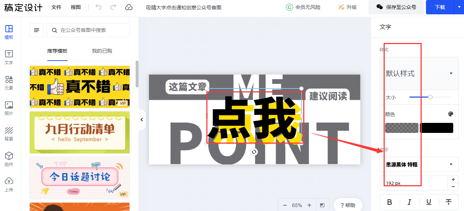Open the 帮助 help button
The height and width of the screenshot is (211, 464).
click(x=348, y=205)
